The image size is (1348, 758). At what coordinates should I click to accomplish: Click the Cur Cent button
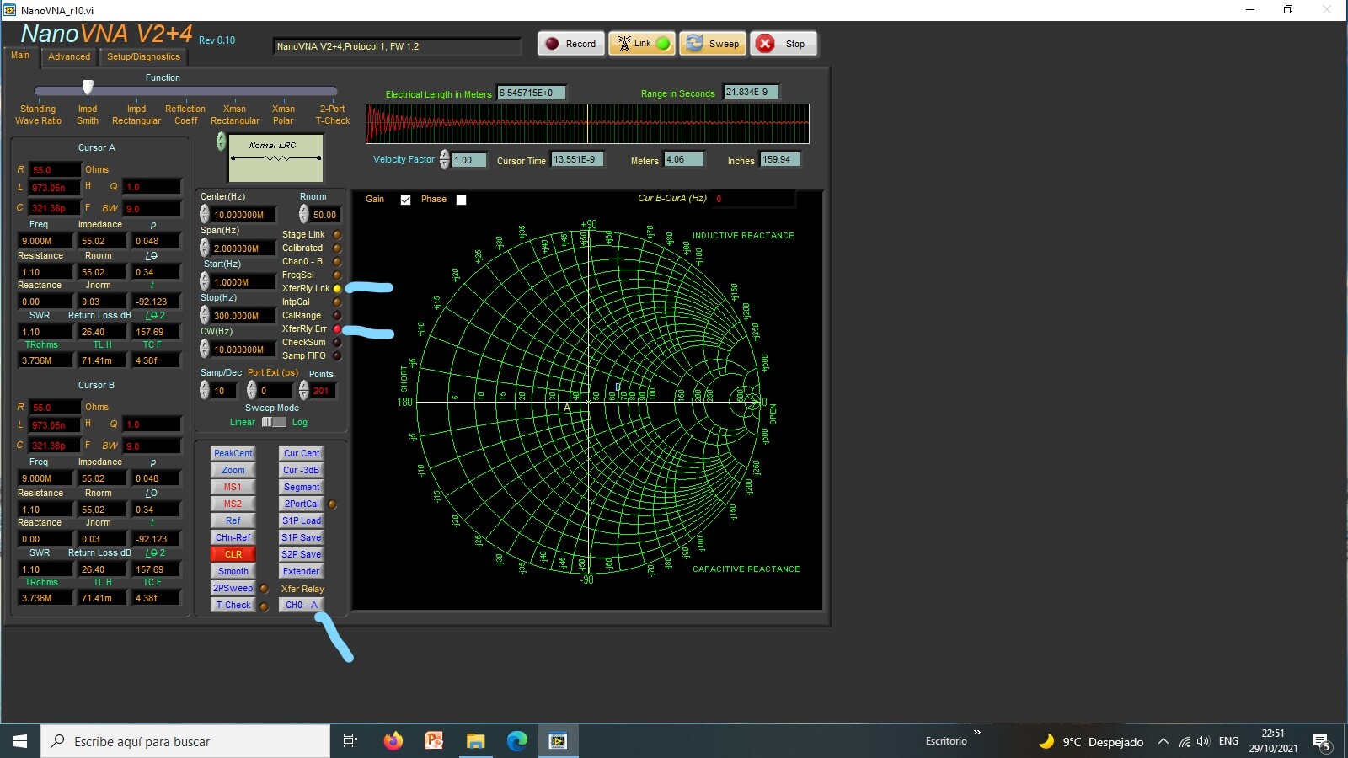click(301, 453)
